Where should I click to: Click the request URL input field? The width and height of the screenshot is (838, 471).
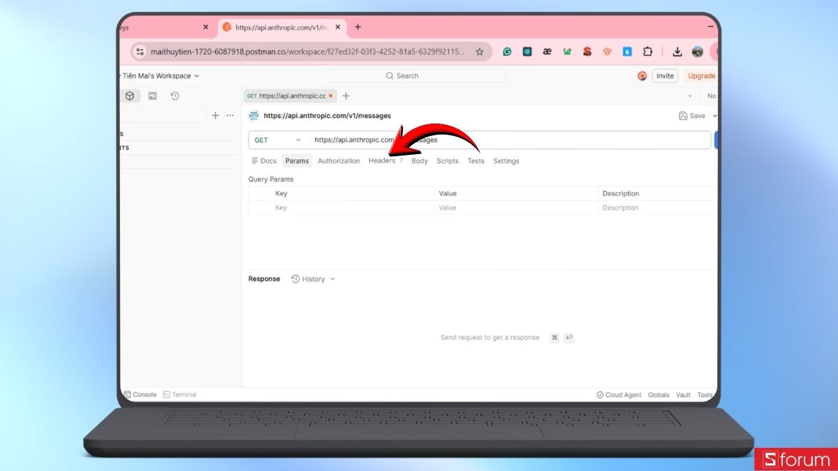coord(510,140)
